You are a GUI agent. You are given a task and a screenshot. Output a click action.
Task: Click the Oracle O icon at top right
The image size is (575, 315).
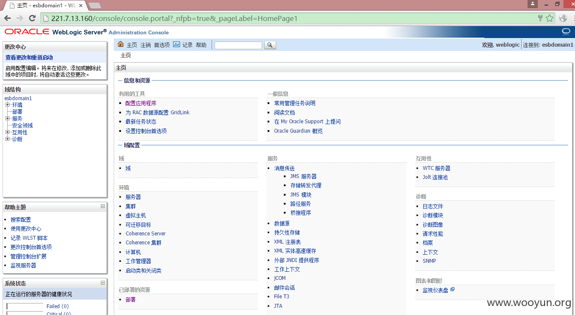[566, 32]
